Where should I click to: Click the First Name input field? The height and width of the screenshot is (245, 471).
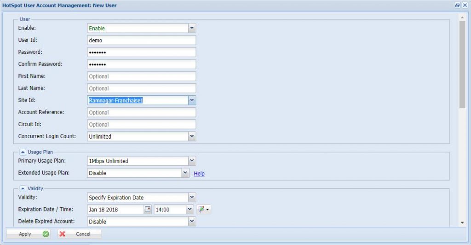[x=141, y=76]
